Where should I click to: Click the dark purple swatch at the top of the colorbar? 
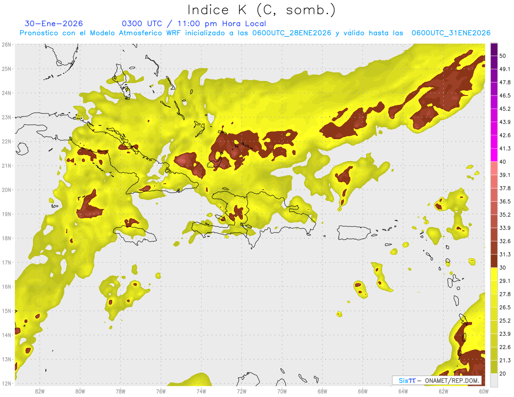[x=494, y=50]
